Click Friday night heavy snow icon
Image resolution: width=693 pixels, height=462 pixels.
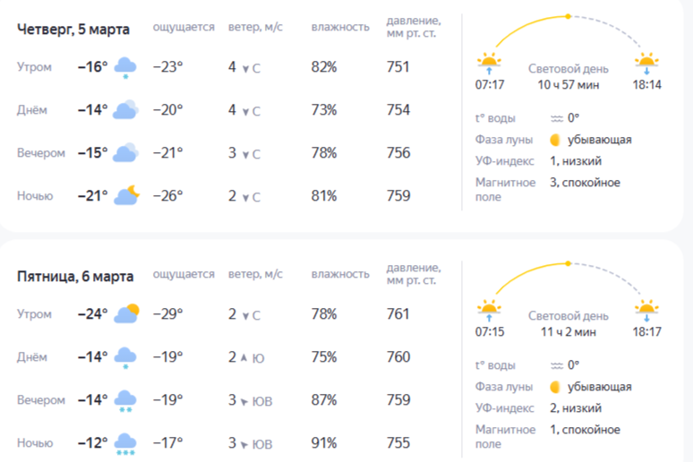[x=125, y=444]
